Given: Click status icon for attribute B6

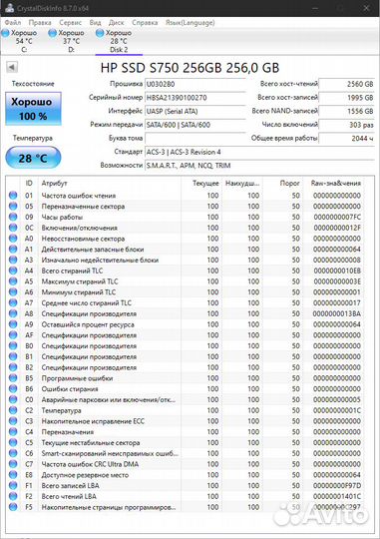Looking at the screenshot, I should (13, 389).
